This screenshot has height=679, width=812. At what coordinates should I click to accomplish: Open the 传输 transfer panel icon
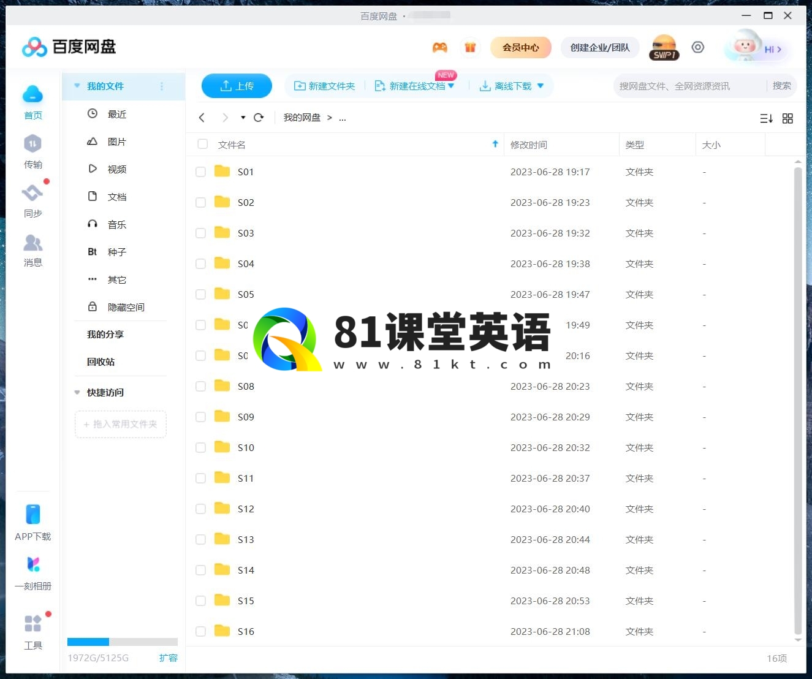point(32,143)
